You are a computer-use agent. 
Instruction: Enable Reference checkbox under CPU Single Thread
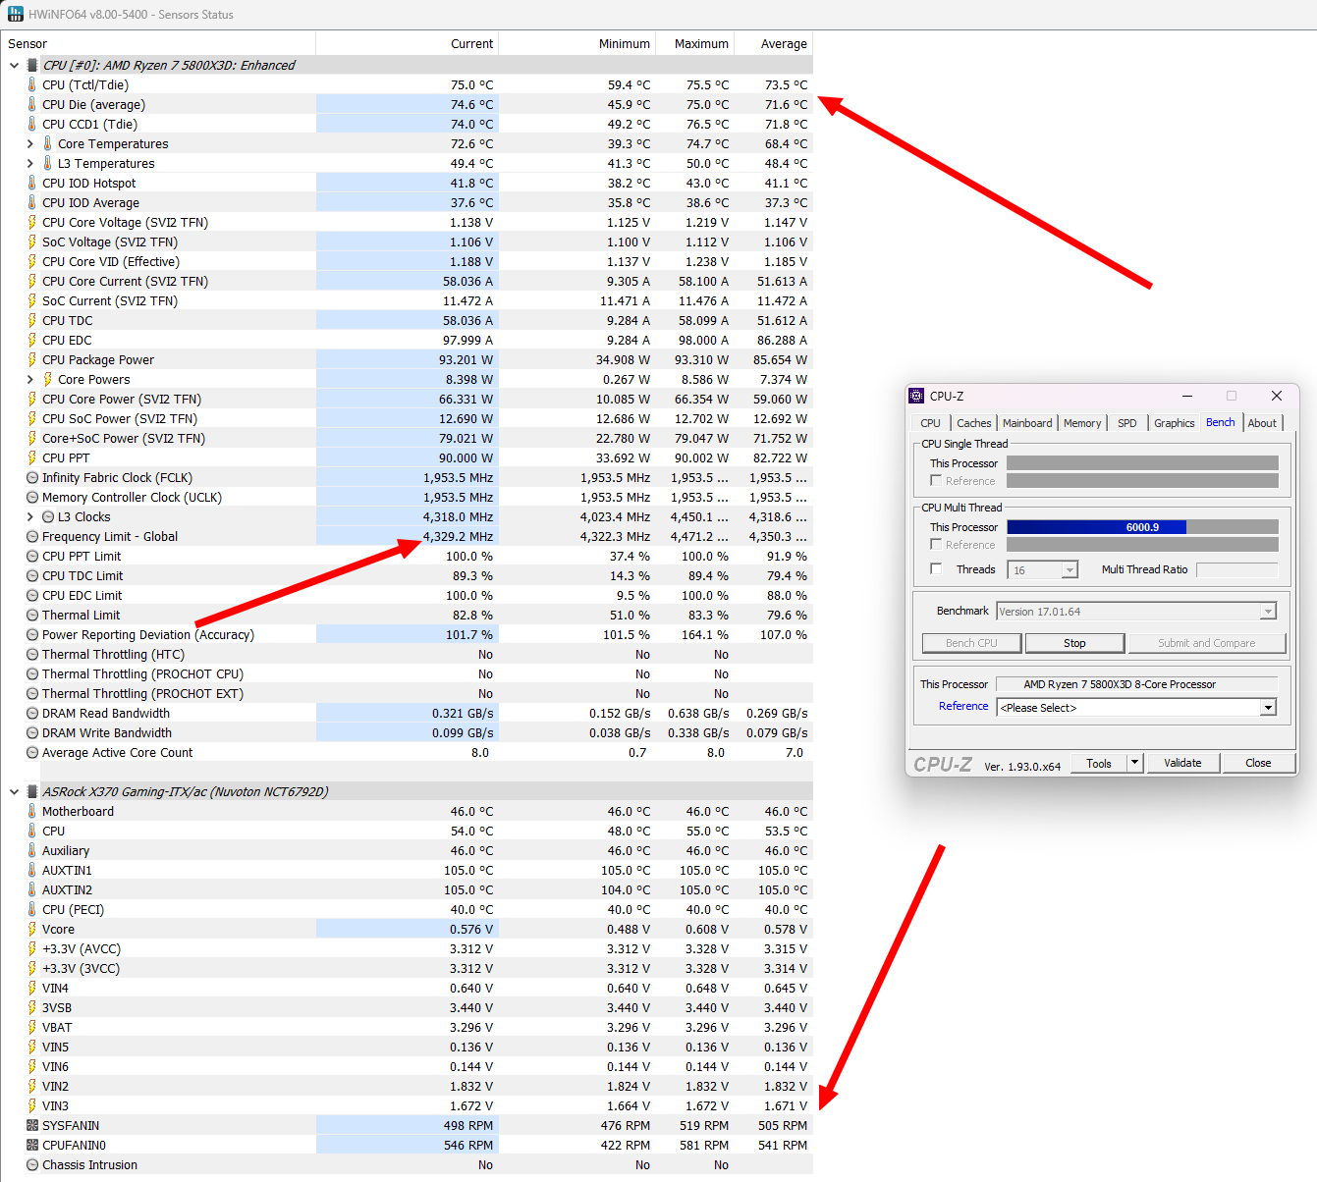pos(936,480)
